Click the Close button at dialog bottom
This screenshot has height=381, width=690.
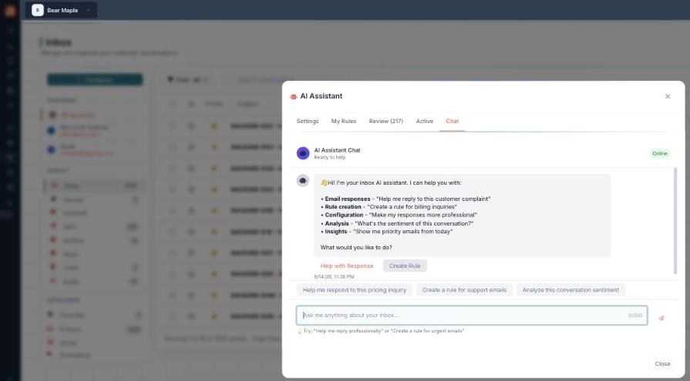click(662, 364)
